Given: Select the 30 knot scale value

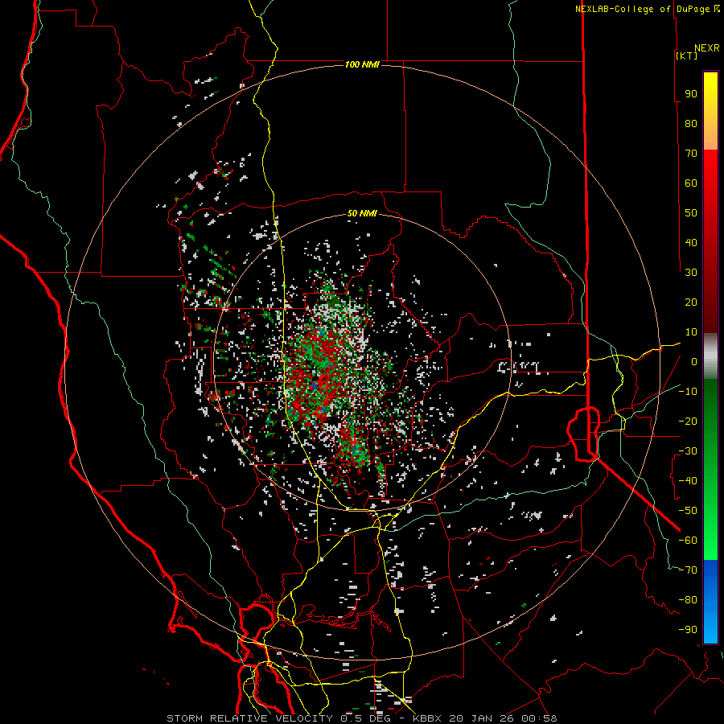Looking at the screenshot, I should (691, 273).
